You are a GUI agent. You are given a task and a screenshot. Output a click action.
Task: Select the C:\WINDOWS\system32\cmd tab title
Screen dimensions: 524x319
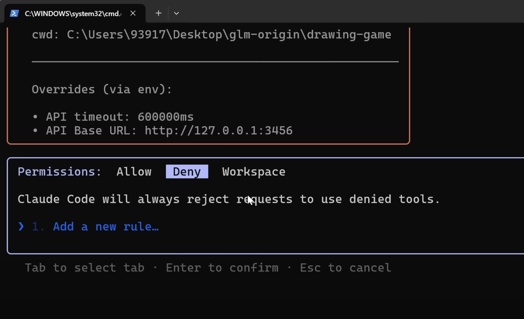pos(73,14)
